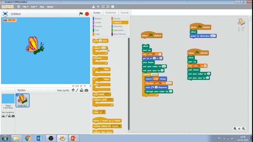The width and height of the screenshot is (253, 142).
Task: Zoom out the scripts area
Action: pos(235,129)
